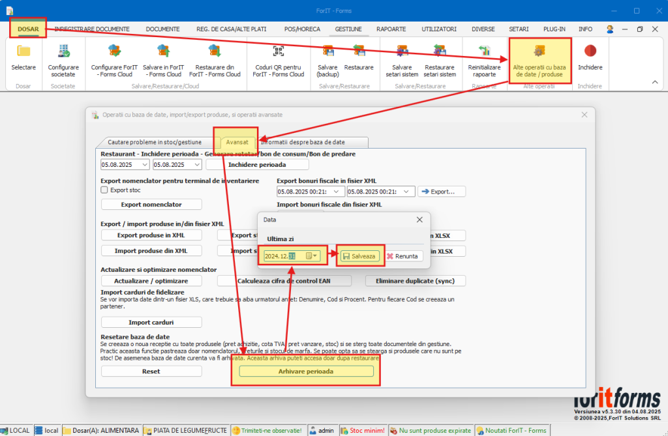Click Reinitializare rapoarte icon
The width and height of the screenshot is (668, 436).
pyautogui.click(x=485, y=51)
